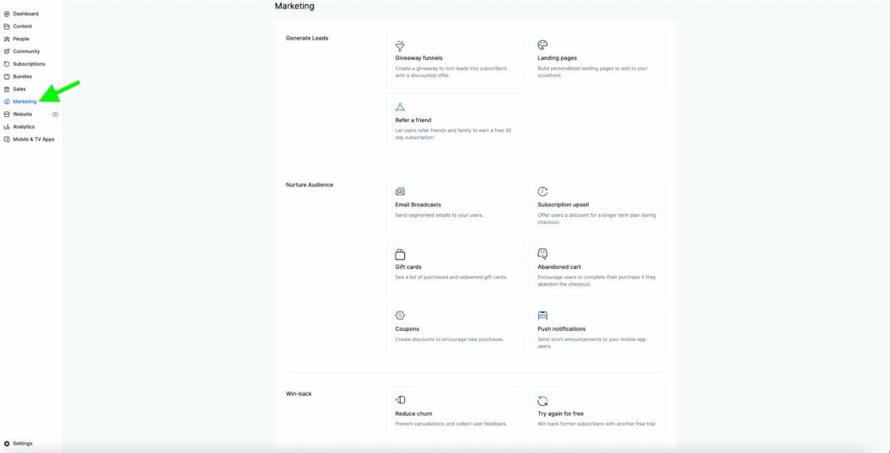890x453 pixels.
Task: Click the 'Generate Leads' section heading
Action: tap(307, 38)
